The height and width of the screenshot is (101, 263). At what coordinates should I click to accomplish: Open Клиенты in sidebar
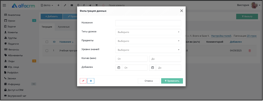coord(11,32)
